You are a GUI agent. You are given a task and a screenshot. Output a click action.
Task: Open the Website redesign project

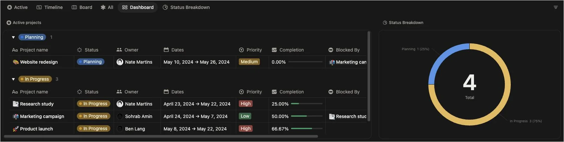pos(39,62)
